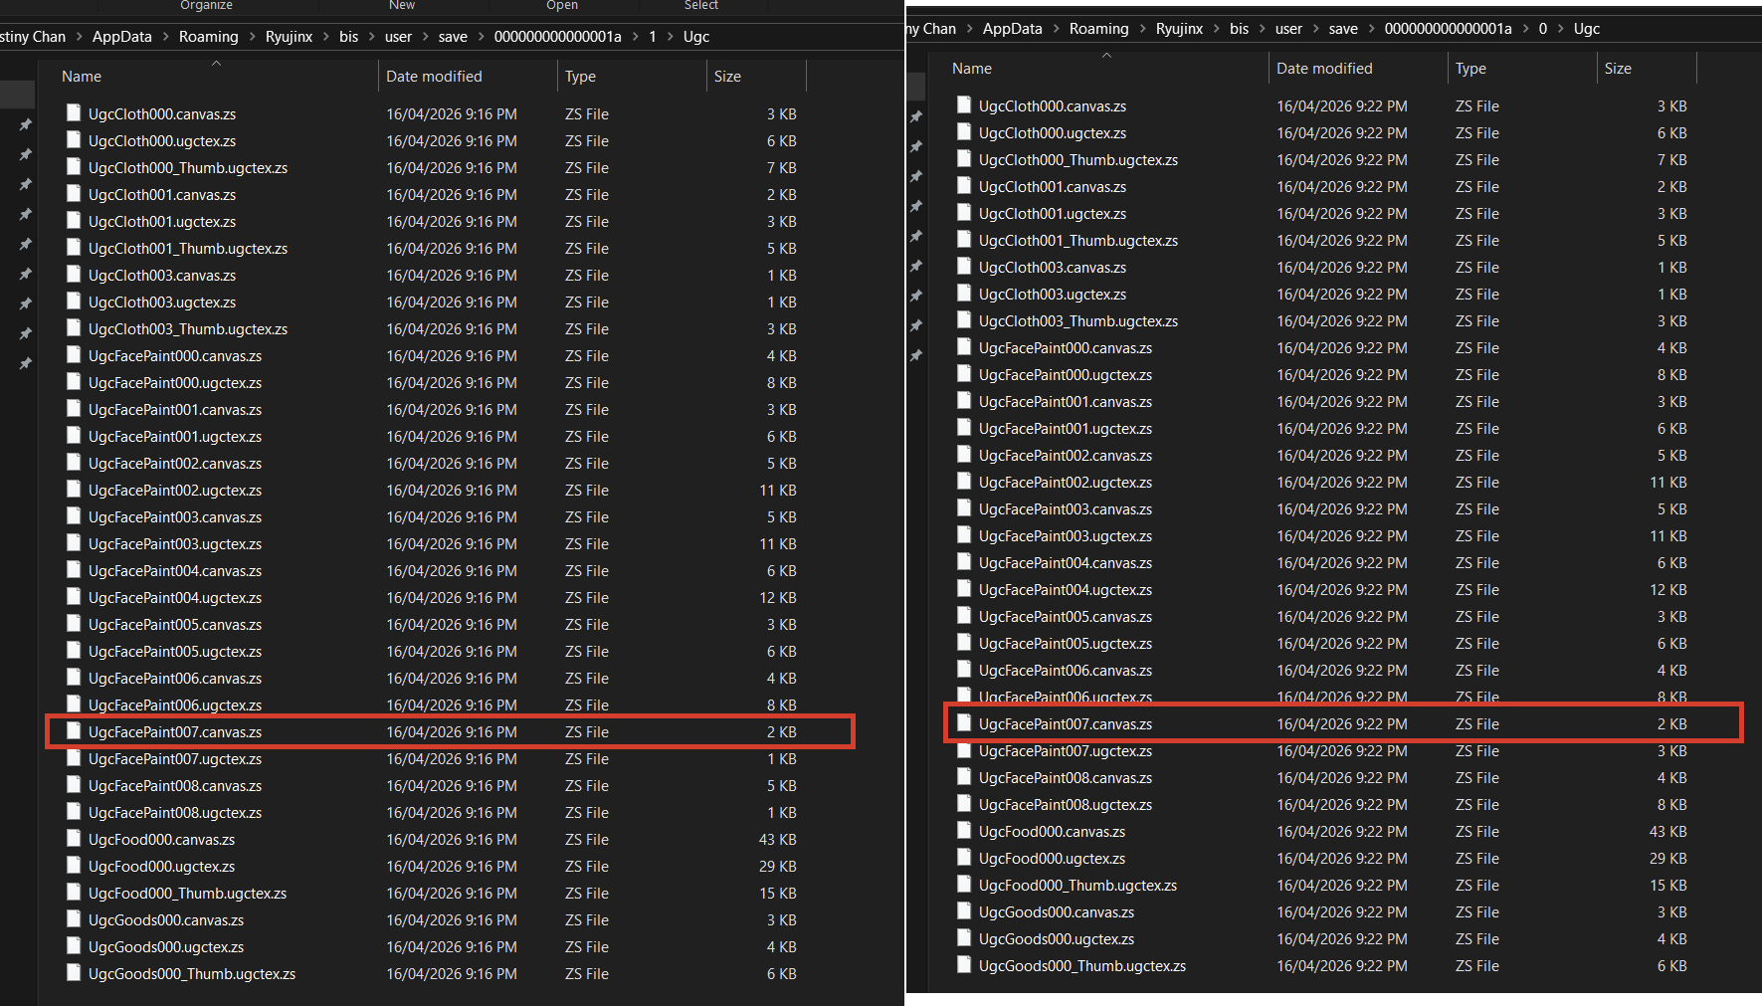Select UgcCloth003.canvas.zs icon in right window

click(964, 266)
